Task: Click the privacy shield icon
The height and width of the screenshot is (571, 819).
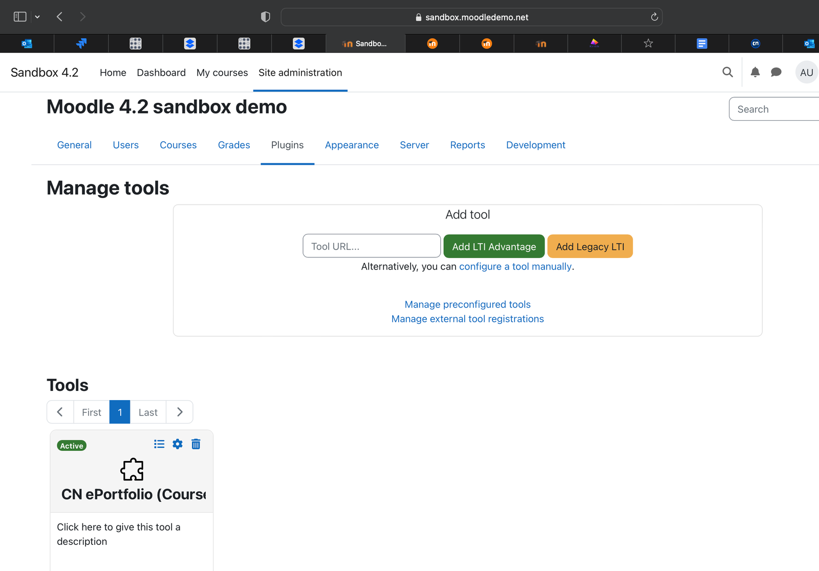Action: tap(265, 17)
